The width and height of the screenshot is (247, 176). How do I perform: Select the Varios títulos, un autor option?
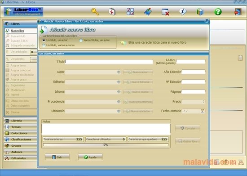[95, 40]
